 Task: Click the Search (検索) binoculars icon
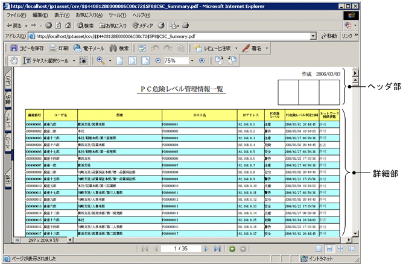118,48
